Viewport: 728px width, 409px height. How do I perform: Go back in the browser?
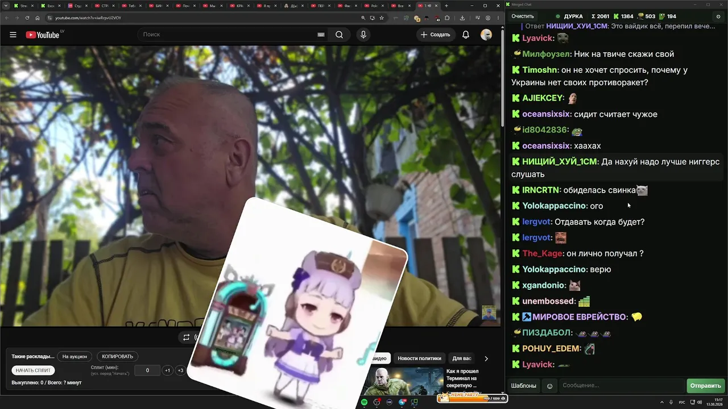[6, 18]
